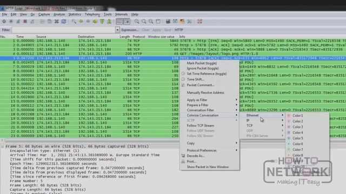This screenshot has height=194, width=346.
Task: Go to packet number icon
Action: pos(95,22)
